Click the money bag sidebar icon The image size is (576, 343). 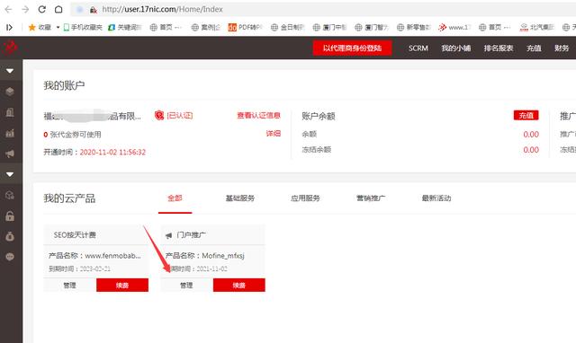click(x=10, y=236)
